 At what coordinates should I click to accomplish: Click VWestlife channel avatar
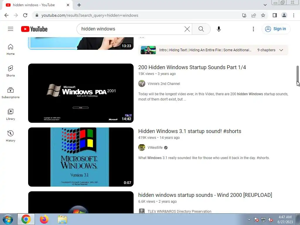click(142, 148)
